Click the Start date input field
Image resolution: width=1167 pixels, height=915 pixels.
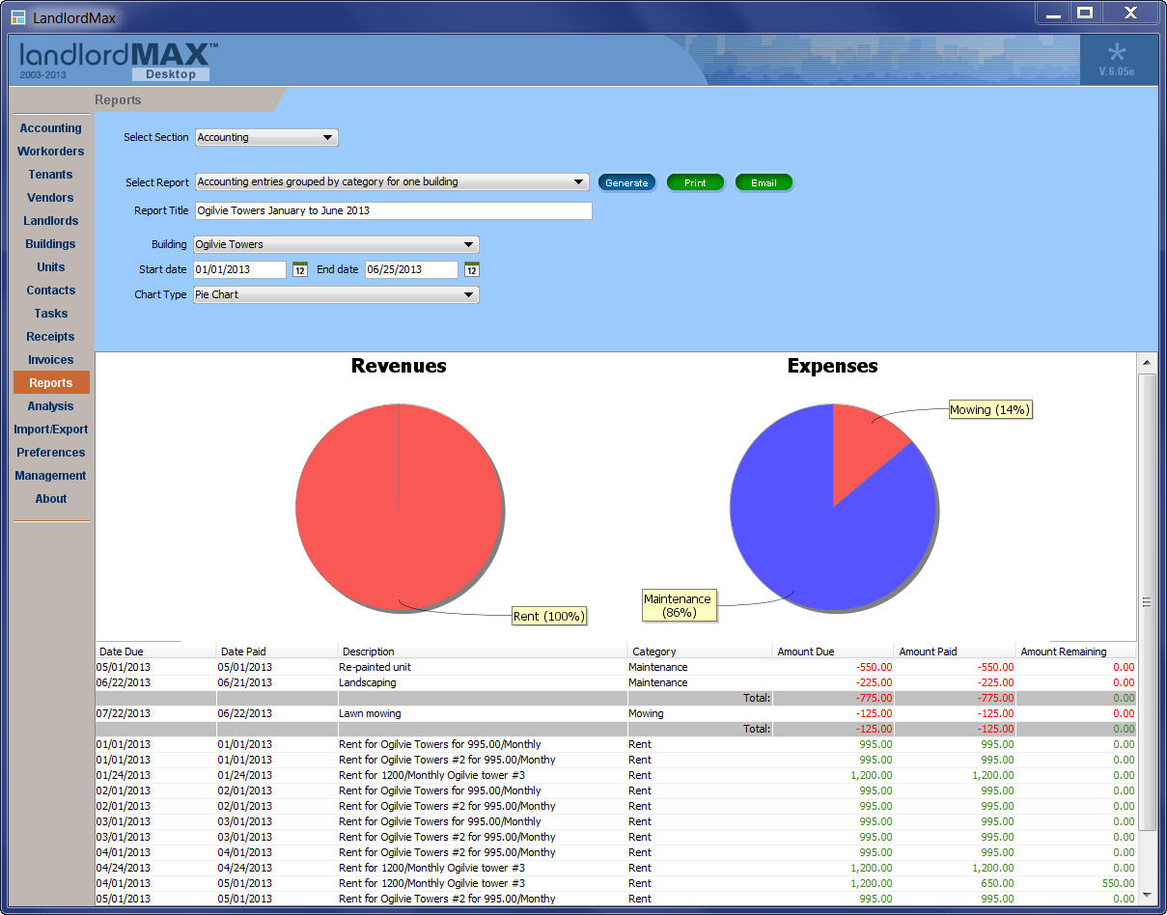click(240, 269)
